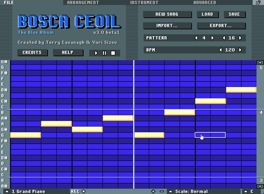Screen dimensions: 264x194
Task: Switch to the ARRANGEMENT tab
Action: point(83,2)
